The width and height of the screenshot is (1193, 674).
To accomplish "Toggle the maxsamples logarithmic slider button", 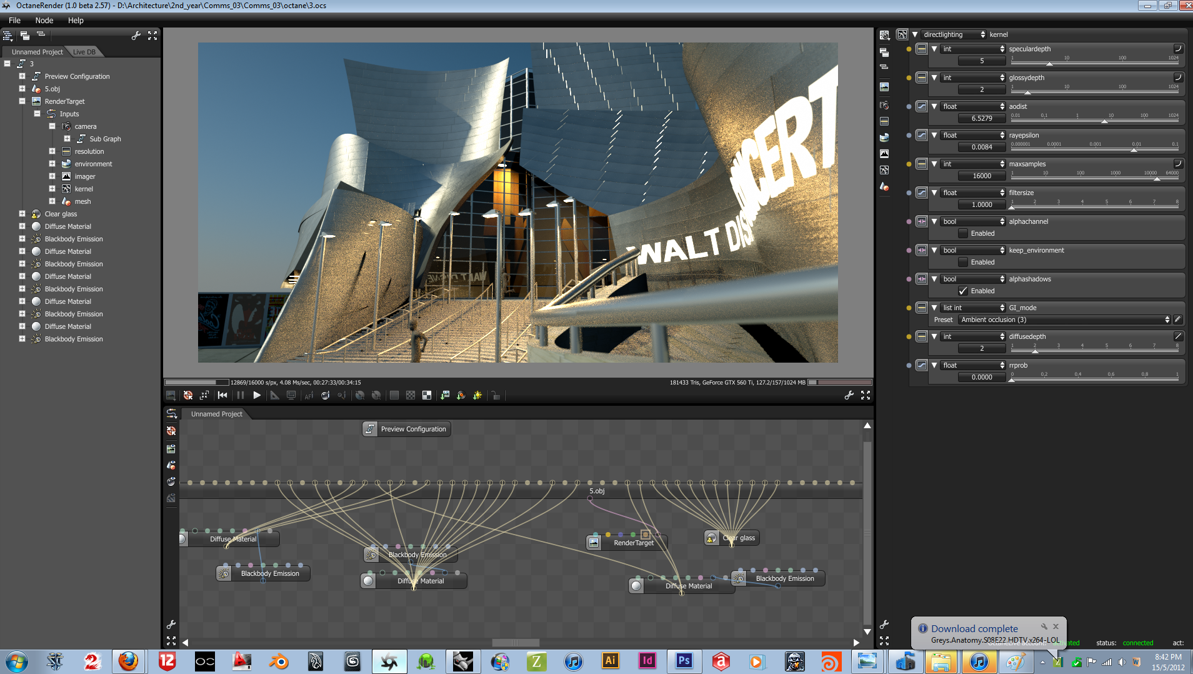I will click(x=1178, y=163).
